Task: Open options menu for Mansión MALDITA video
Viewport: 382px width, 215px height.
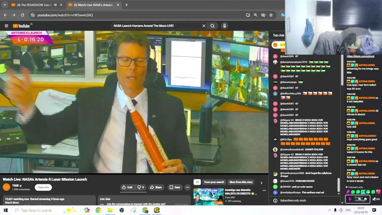Action: point(264,190)
